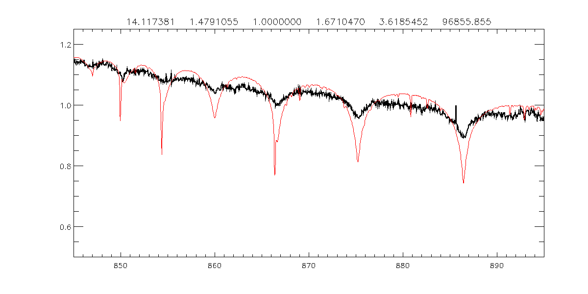Image resolution: width=588 pixels, height=294 pixels.
Task: Click the vertical black marker near 886
Action: (456, 114)
